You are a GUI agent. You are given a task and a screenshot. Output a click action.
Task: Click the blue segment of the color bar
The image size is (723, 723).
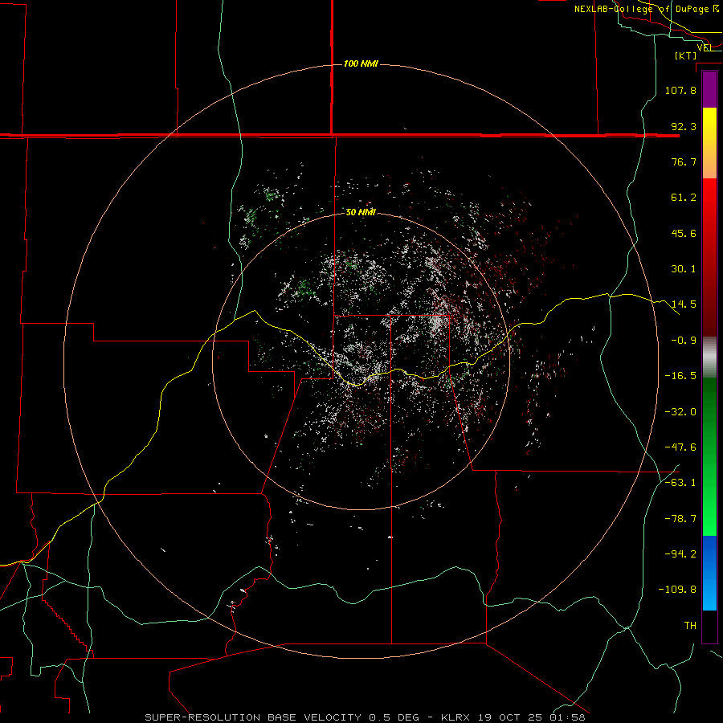(x=709, y=573)
